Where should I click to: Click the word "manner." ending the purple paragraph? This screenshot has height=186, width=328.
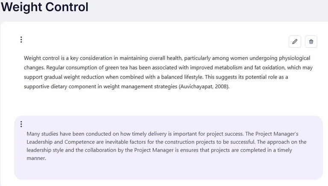point(36,158)
